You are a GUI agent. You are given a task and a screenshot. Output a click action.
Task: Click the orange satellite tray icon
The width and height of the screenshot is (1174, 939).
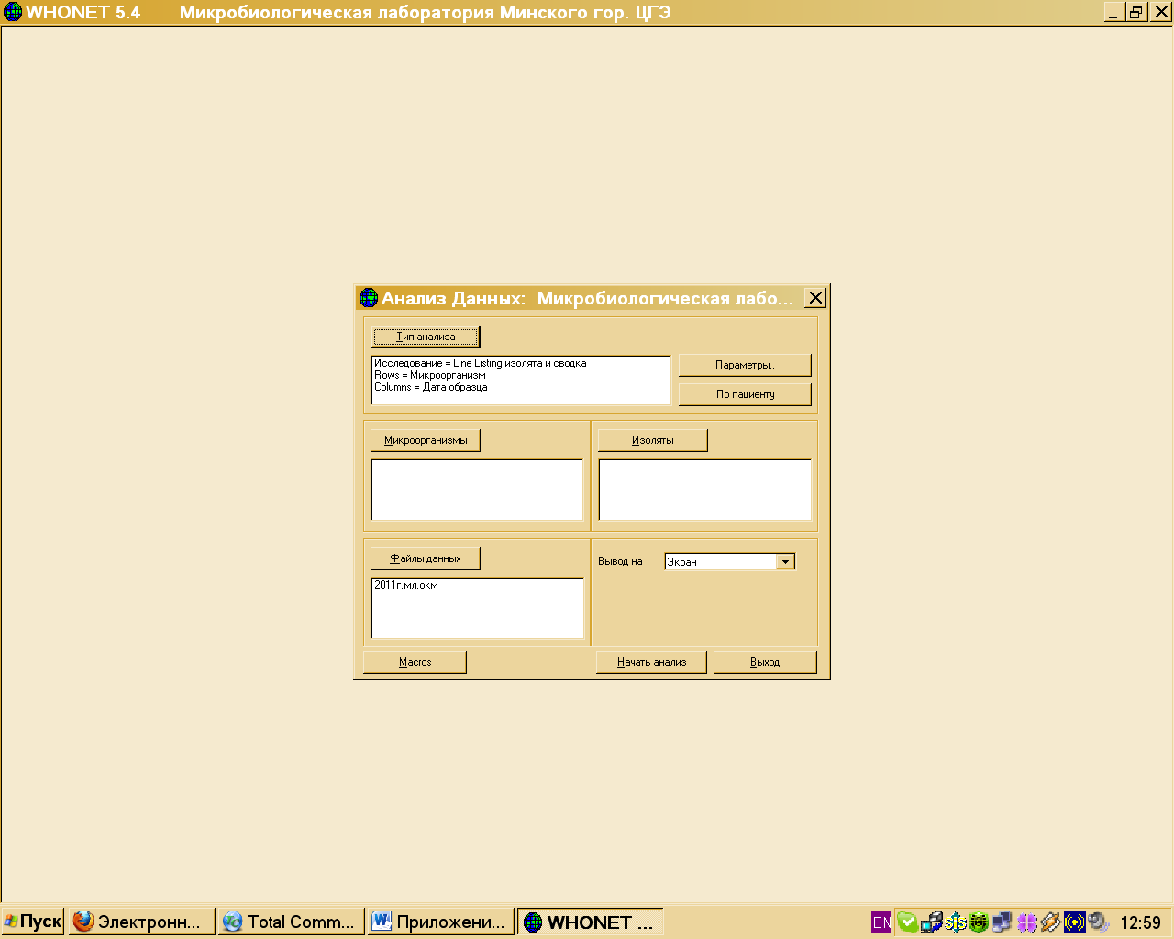(x=1050, y=922)
